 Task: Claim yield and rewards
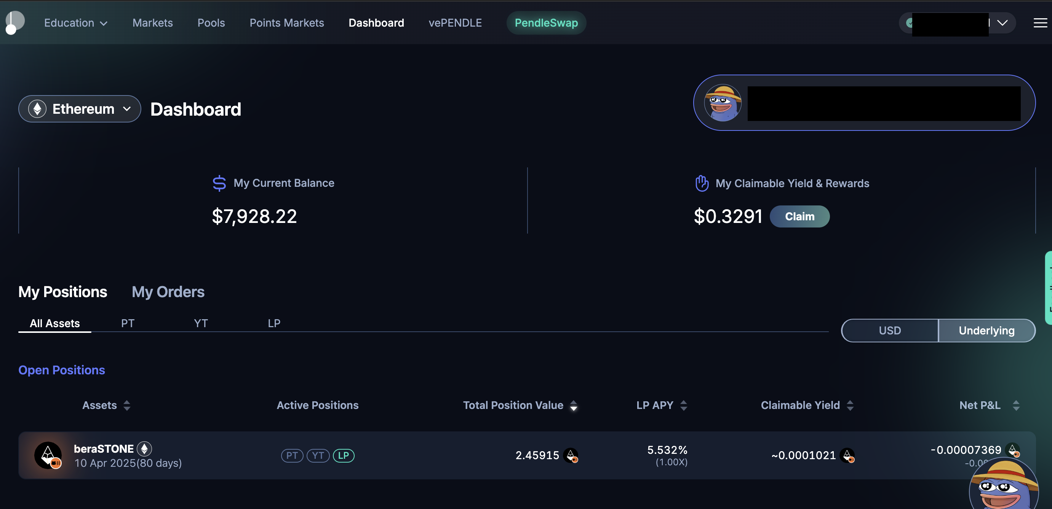(799, 216)
